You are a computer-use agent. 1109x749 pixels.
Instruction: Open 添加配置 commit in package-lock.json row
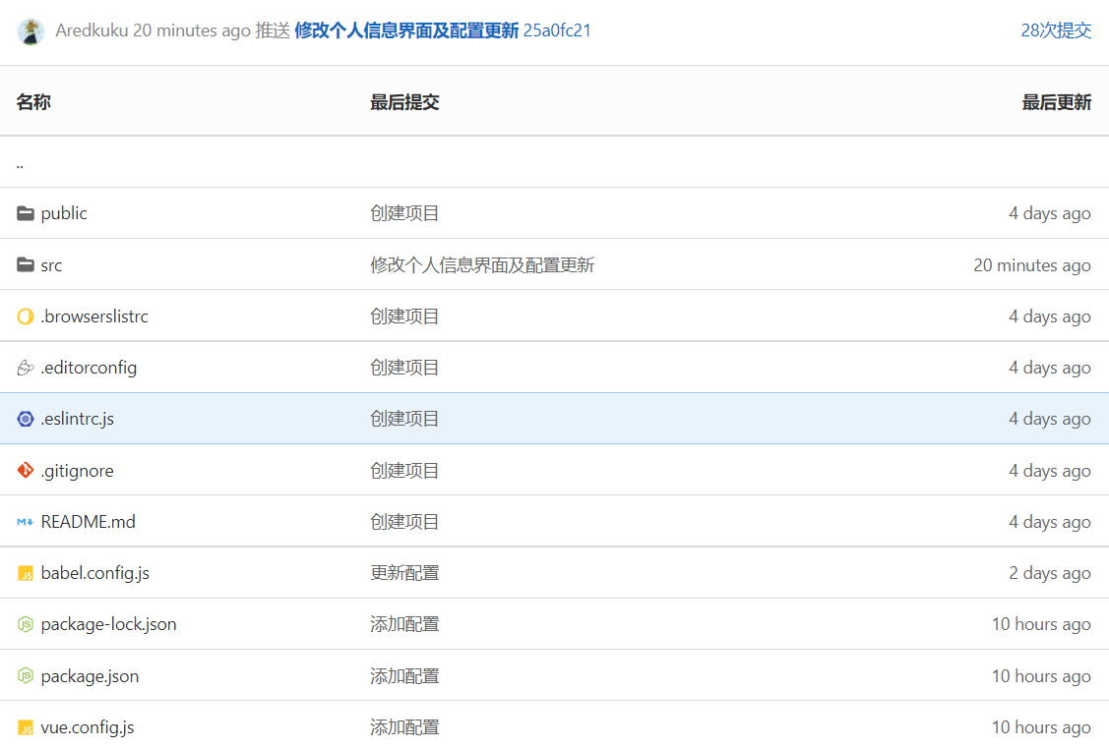pos(404,624)
